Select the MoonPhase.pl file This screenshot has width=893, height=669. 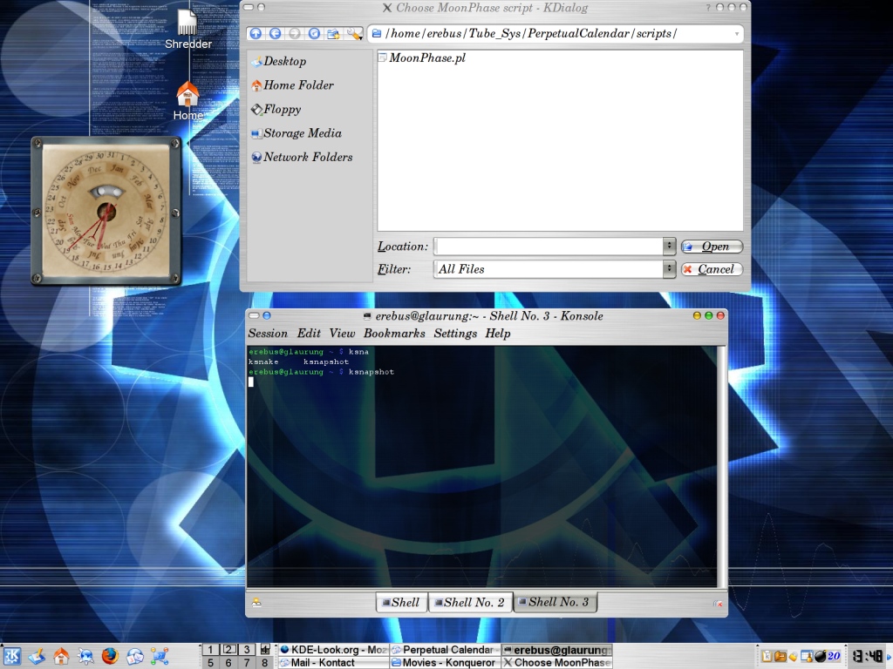422,57
